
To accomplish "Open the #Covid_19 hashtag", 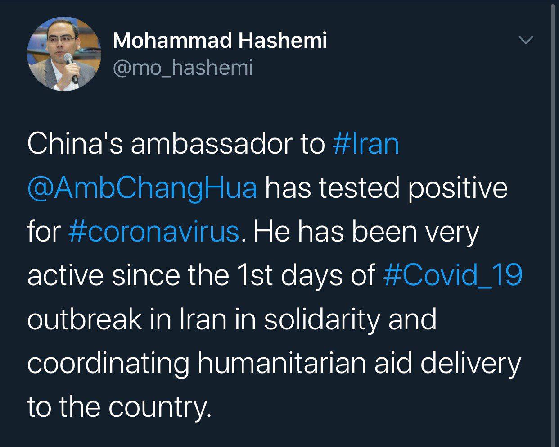I will click(x=452, y=275).
